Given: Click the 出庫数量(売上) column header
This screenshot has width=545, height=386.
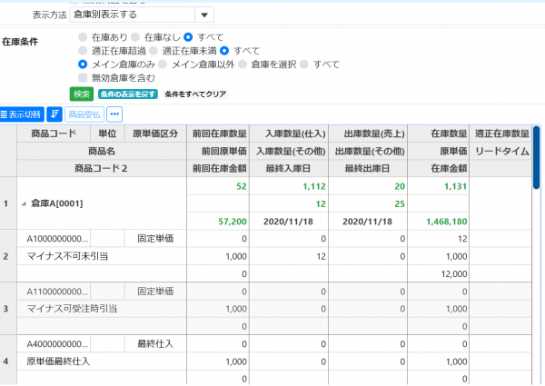Looking at the screenshot, I should [368, 134].
